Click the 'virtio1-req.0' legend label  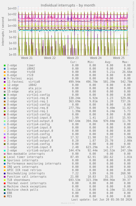(37, 98)
